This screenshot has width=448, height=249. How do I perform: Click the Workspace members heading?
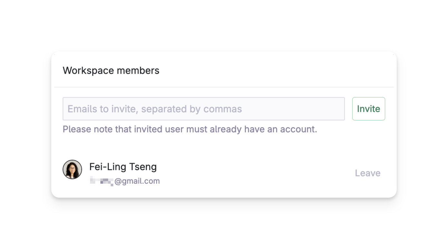(x=111, y=71)
